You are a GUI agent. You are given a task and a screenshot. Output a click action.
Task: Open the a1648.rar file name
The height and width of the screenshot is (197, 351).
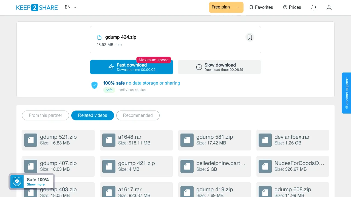click(x=130, y=137)
